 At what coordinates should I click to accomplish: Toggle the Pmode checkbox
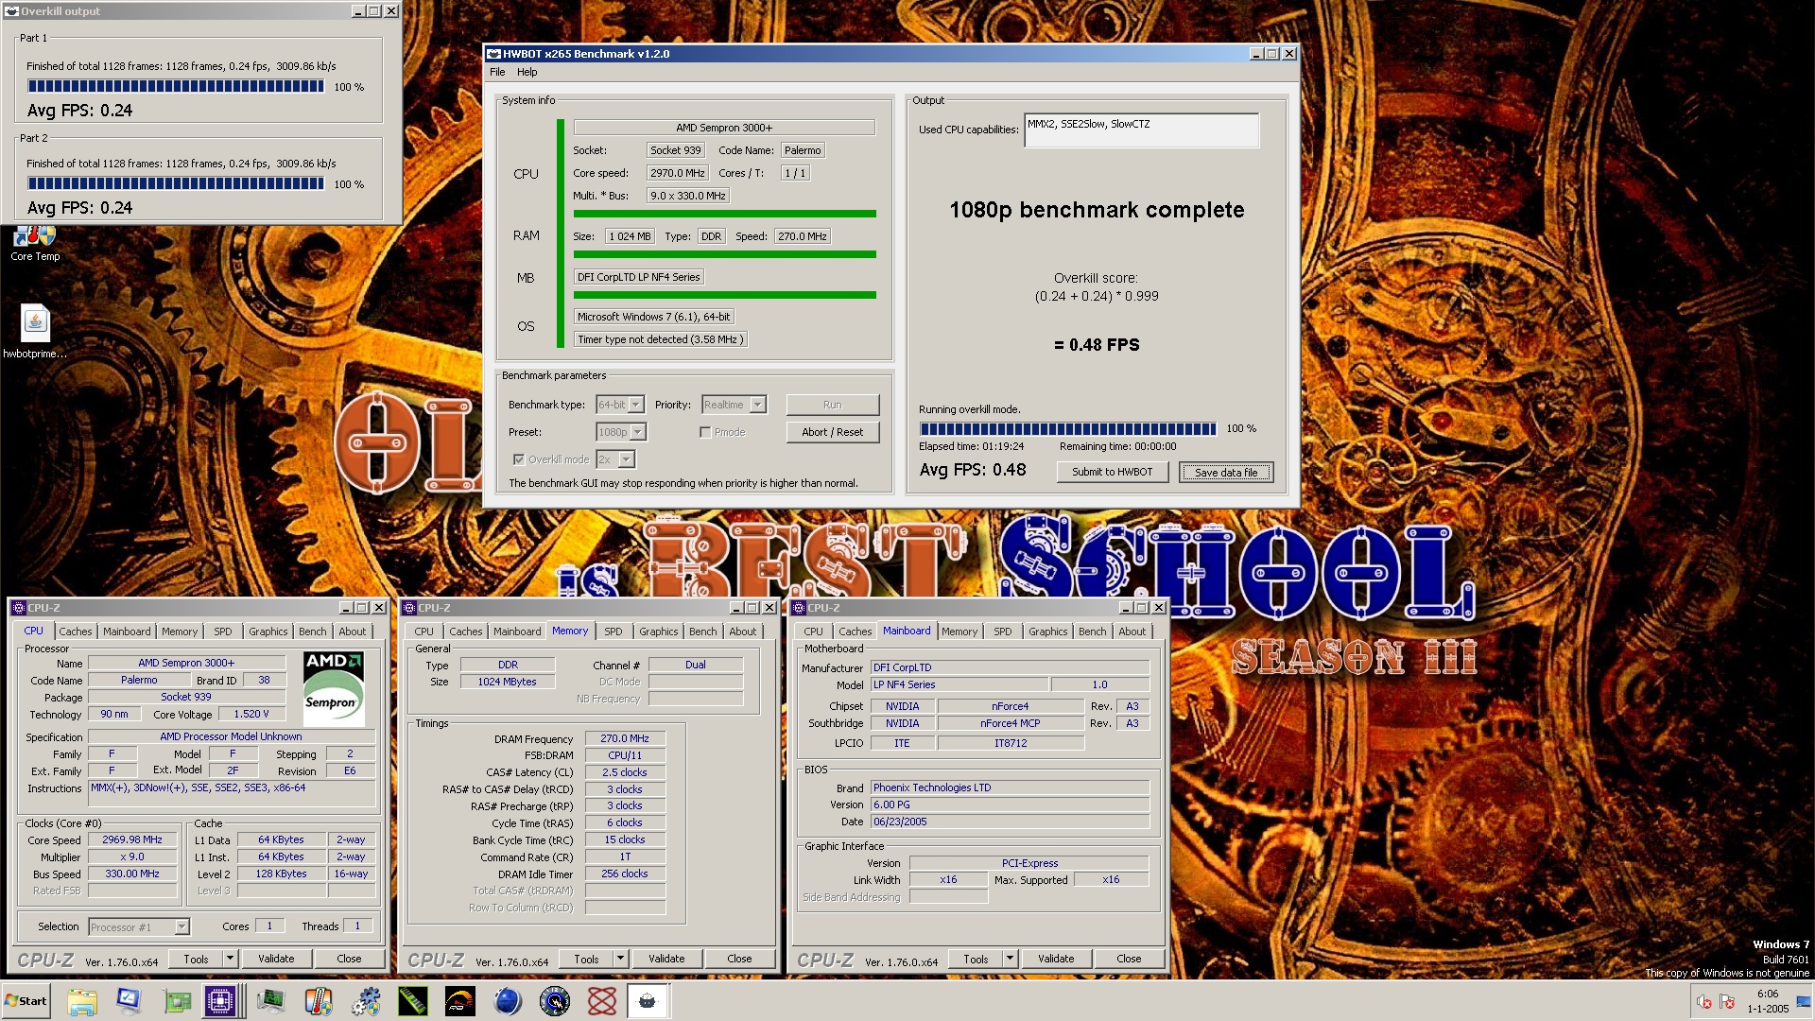pyautogui.click(x=705, y=432)
